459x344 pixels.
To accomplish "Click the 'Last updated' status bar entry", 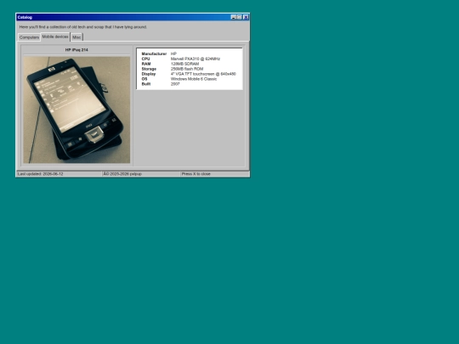I will point(59,174).
